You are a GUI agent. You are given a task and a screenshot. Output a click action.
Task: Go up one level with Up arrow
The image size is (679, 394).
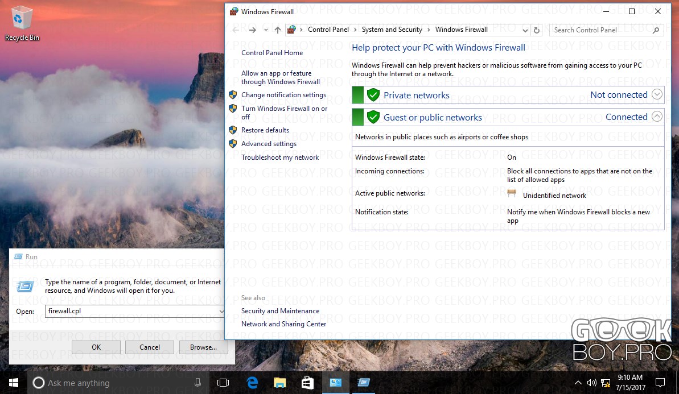click(278, 30)
